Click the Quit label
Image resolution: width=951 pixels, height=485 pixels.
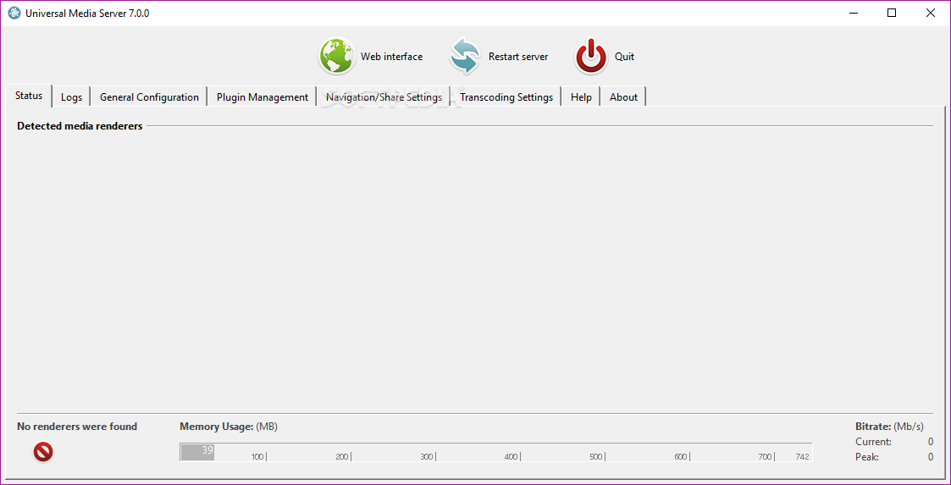(x=625, y=57)
